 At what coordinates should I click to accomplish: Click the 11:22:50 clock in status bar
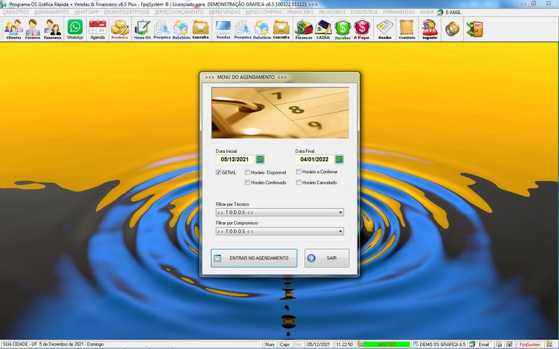tap(344, 344)
